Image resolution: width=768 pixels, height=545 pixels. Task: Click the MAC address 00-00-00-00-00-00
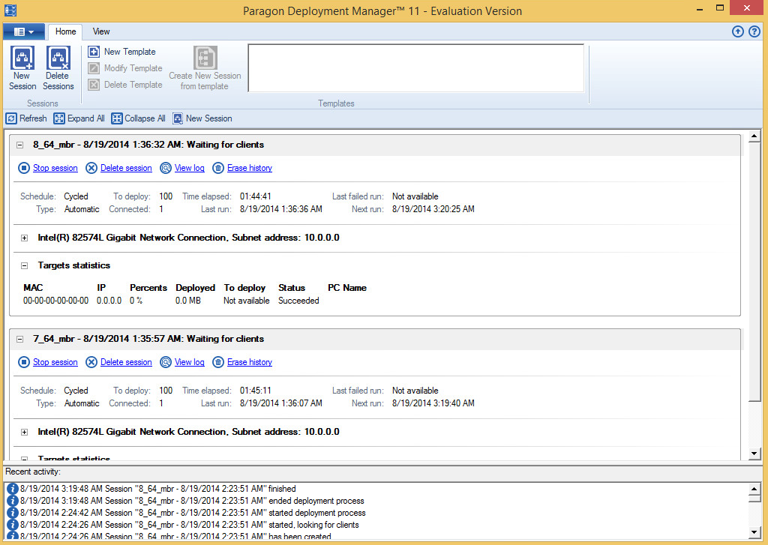[55, 301]
